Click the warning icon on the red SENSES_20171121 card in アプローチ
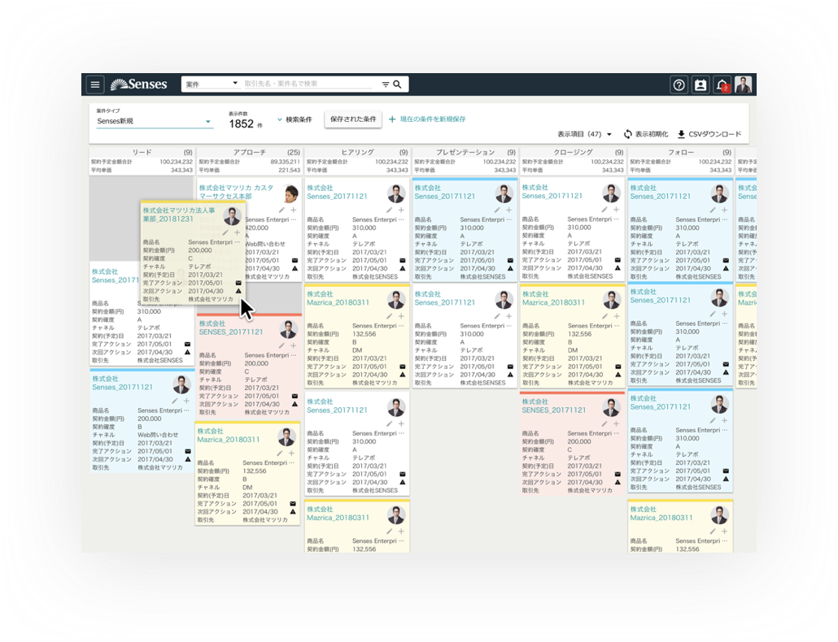This screenshot has height=642, width=838. coord(295,404)
